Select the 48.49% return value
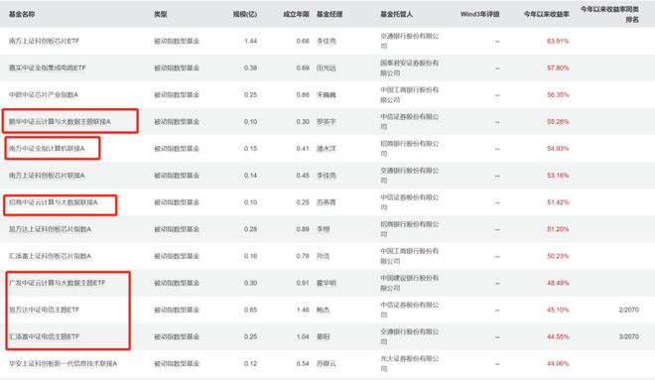Image resolution: width=655 pixels, height=380 pixels. [558, 283]
